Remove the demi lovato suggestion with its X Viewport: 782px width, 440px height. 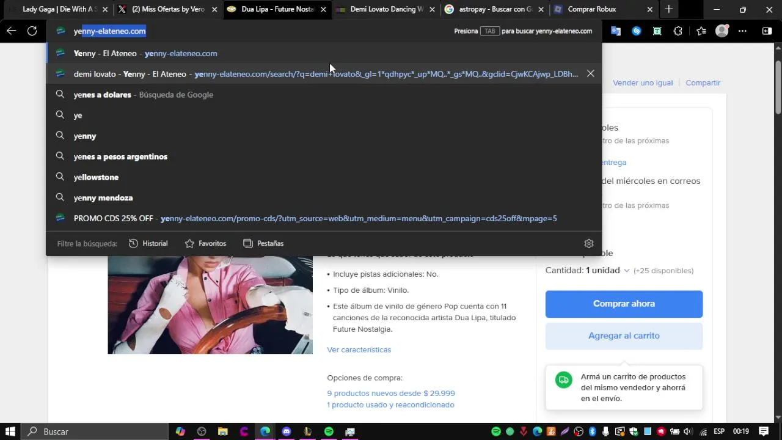pos(590,73)
